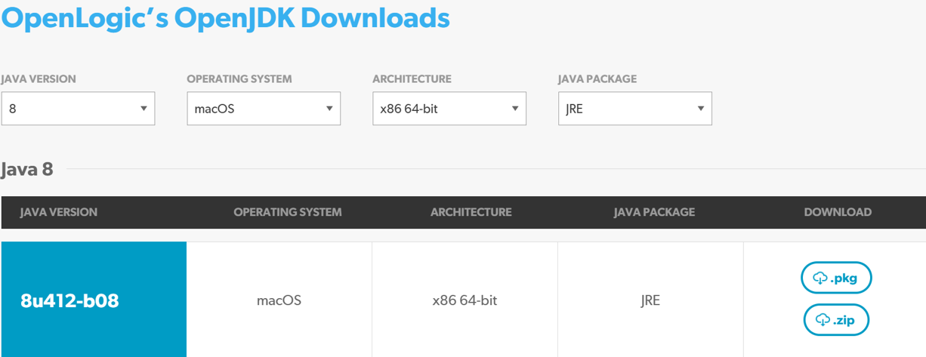Click the cloud download icon on .zip button
This screenshot has height=357, width=926.
[823, 321]
